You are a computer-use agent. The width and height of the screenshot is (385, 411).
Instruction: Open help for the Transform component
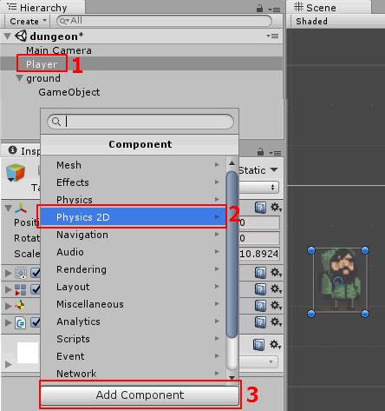[260, 208]
